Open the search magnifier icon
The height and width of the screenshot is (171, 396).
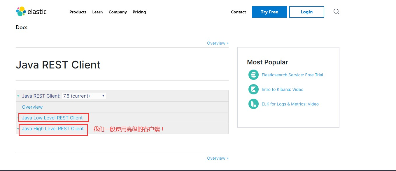(x=336, y=12)
